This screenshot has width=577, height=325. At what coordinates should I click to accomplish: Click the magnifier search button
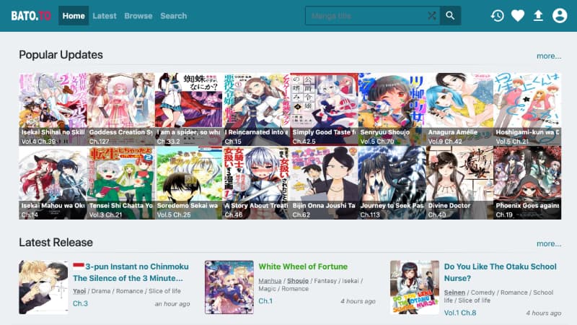[x=450, y=15]
